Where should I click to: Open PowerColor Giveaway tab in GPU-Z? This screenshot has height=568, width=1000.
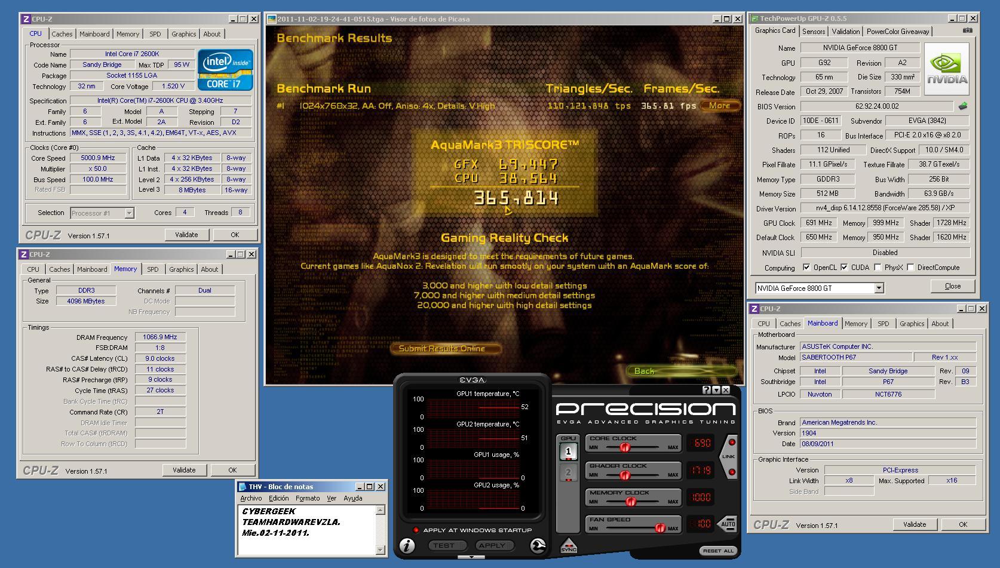[898, 32]
